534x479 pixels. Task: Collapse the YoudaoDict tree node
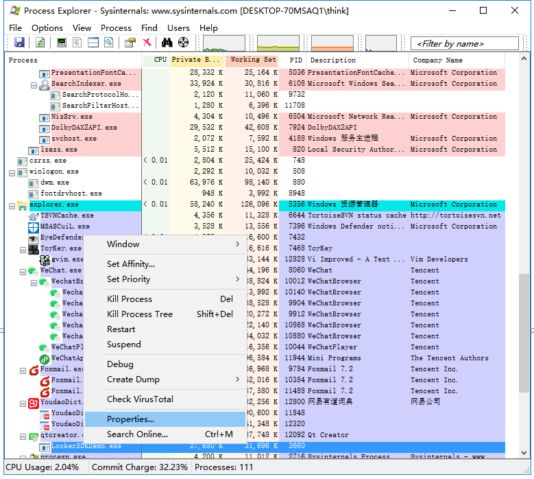23,404
